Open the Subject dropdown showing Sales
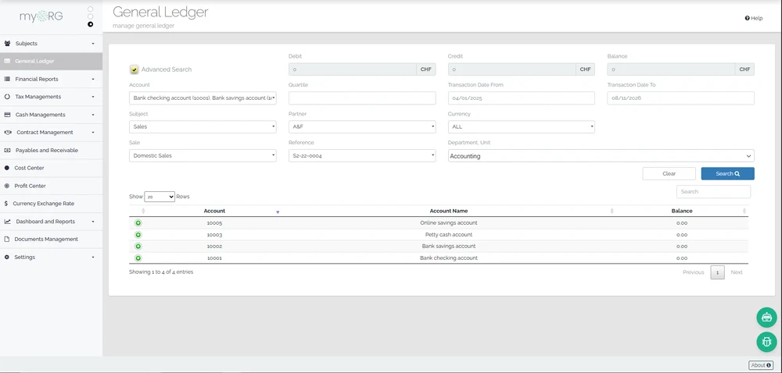 coord(203,127)
